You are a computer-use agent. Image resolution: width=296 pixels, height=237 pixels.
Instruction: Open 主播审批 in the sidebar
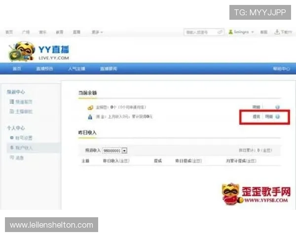(x=24, y=112)
